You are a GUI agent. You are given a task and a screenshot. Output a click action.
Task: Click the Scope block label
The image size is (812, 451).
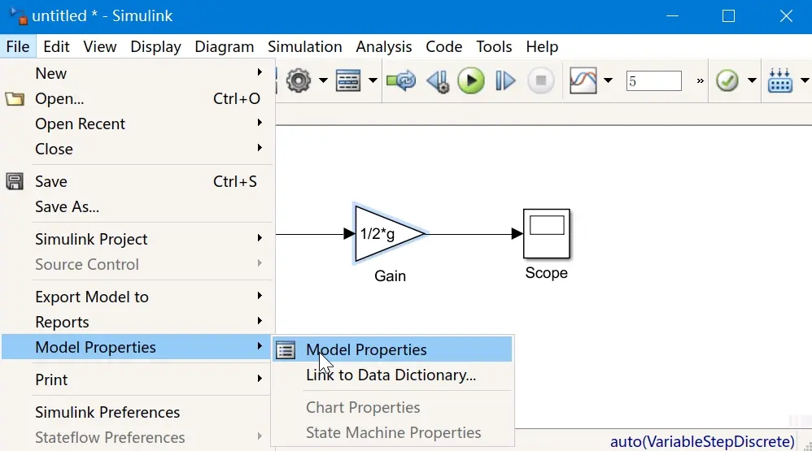546,273
